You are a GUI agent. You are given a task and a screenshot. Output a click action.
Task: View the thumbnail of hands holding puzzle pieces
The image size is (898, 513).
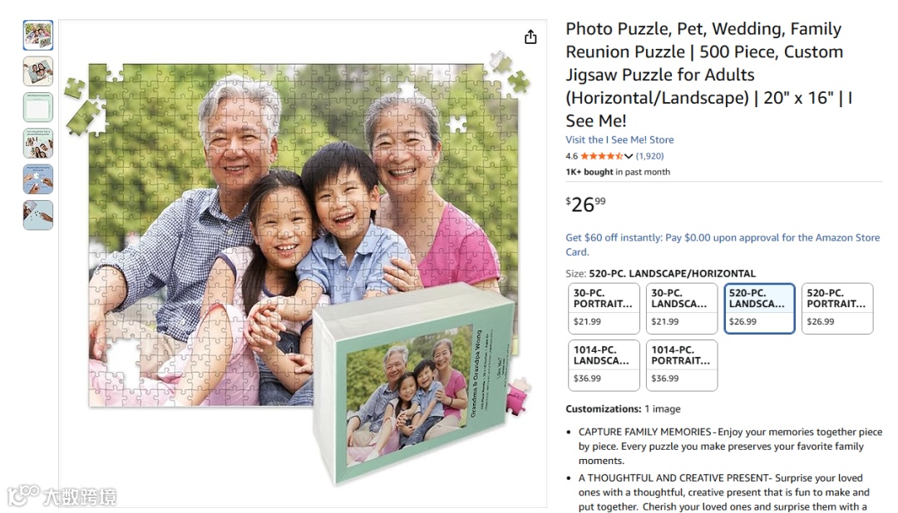coord(38,179)
